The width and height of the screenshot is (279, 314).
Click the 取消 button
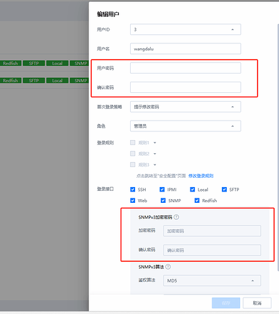pos(257,303)
